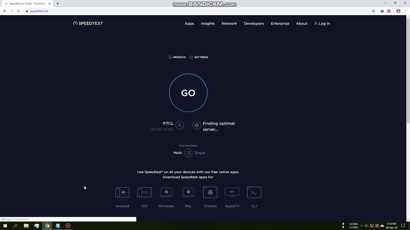Click the globe server selection icon
The width and height of the screenshot is (410, 230).
click(x=197, y=125)
